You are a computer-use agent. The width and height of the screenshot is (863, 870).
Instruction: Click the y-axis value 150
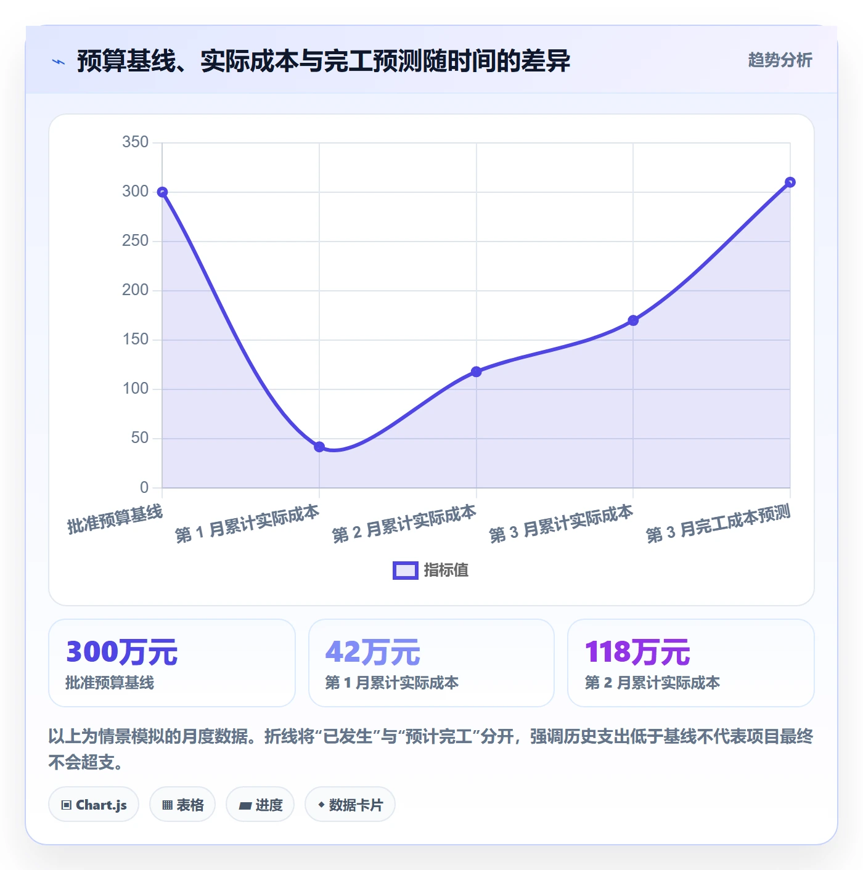[x=136, y=339]
